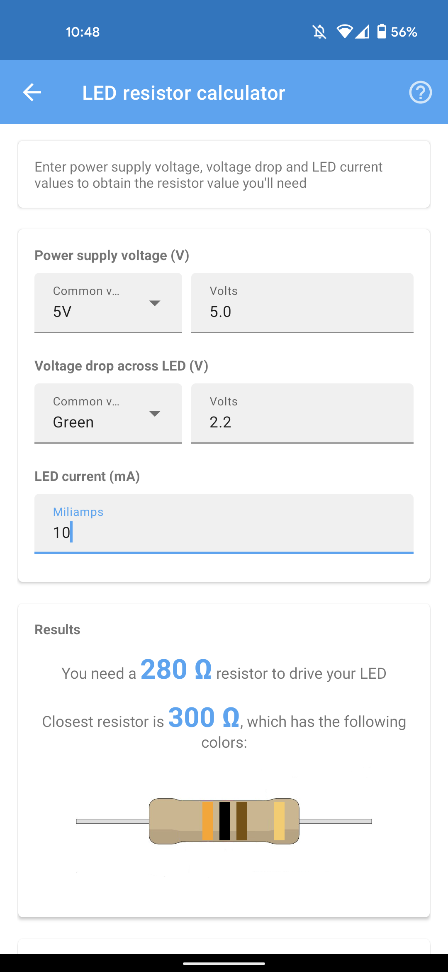Tap the cellular signal icon
Screen dimensions: 448x972
(x=362, y=32)
